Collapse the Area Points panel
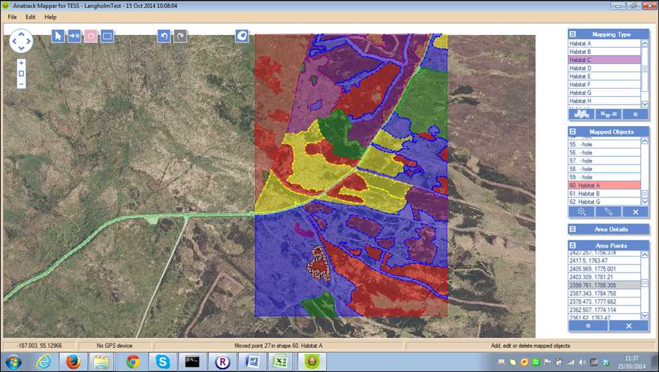 pyautogui.click(x=572, y=246)
